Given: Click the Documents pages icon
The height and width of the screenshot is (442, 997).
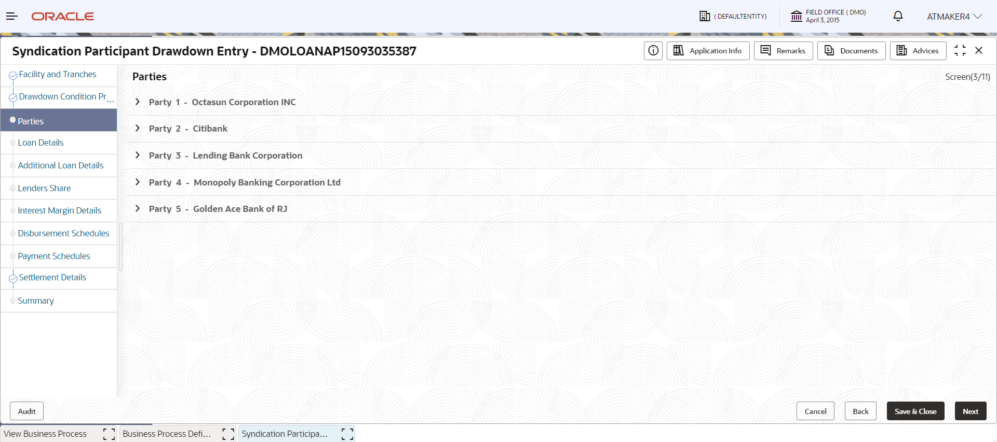Looking at the screenshot, I should 829,50.
